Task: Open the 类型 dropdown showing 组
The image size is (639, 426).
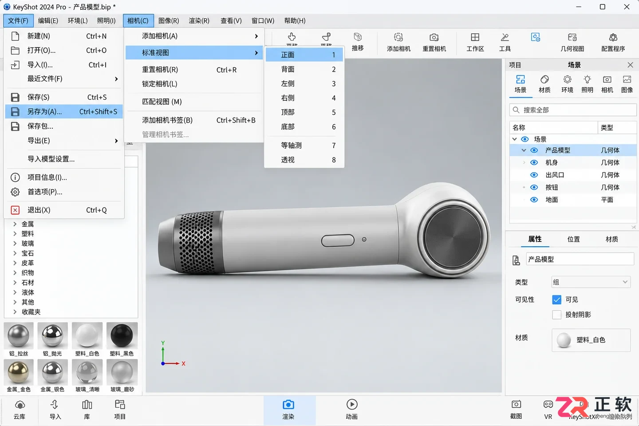Action: click(x=591, y=282)
